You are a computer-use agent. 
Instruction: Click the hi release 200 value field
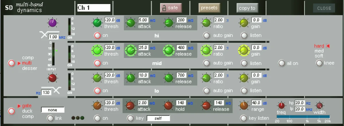tap(181, 20)
